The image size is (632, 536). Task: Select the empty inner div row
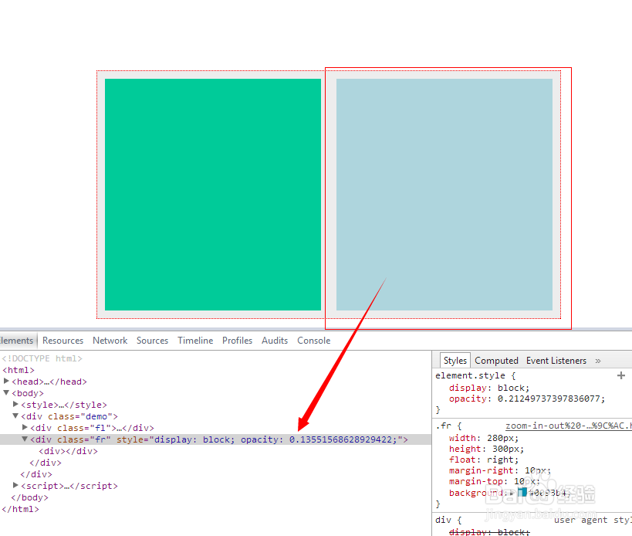coord(68,451)
